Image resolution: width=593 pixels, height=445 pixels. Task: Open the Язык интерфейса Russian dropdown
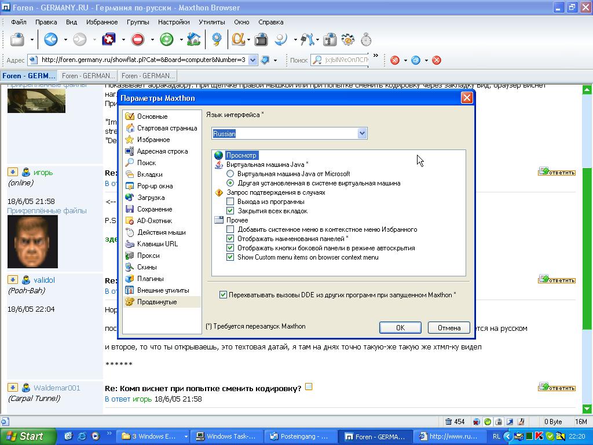[363, 133]
